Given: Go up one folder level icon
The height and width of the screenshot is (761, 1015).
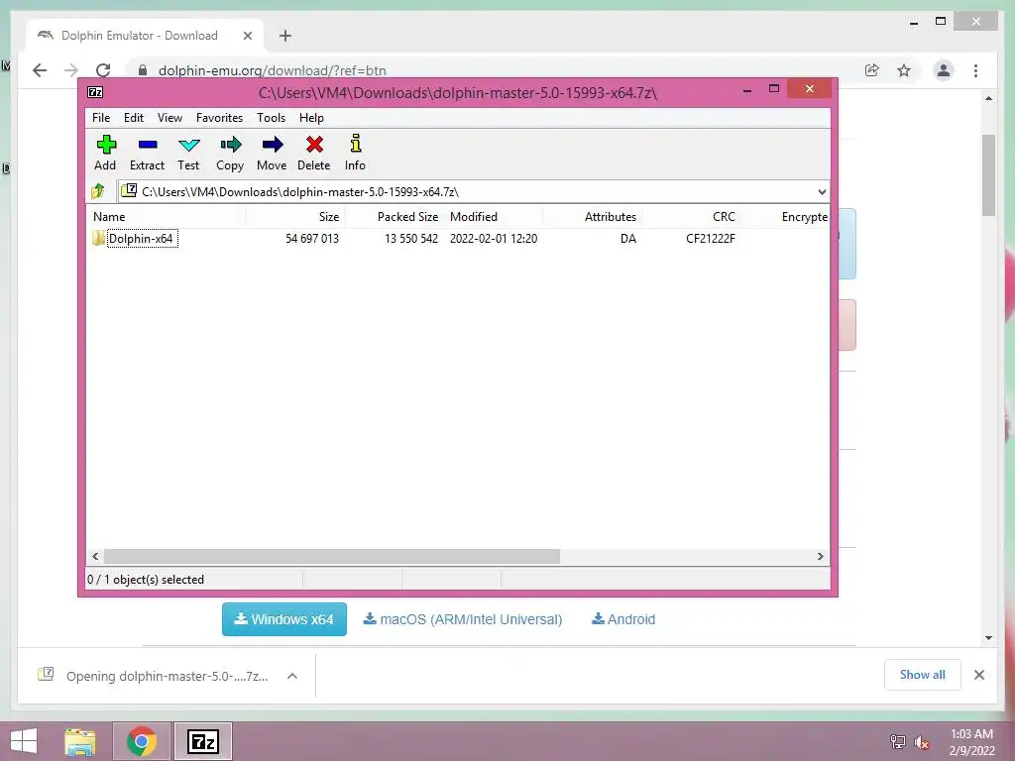Looking at the screenshot, I should point(98,191).
